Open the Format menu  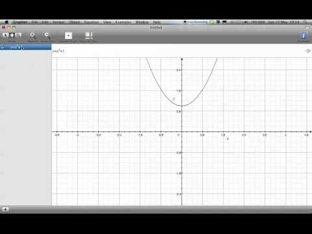(58, 22)
